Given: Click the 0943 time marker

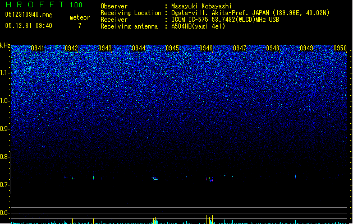Looking at the screenshot, I should (x=105, y=48).
